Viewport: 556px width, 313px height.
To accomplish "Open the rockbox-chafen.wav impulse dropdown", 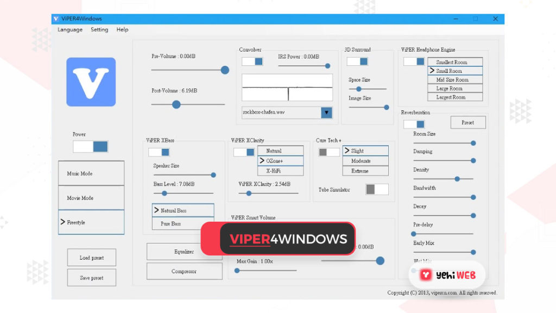I will click(326, 112).
